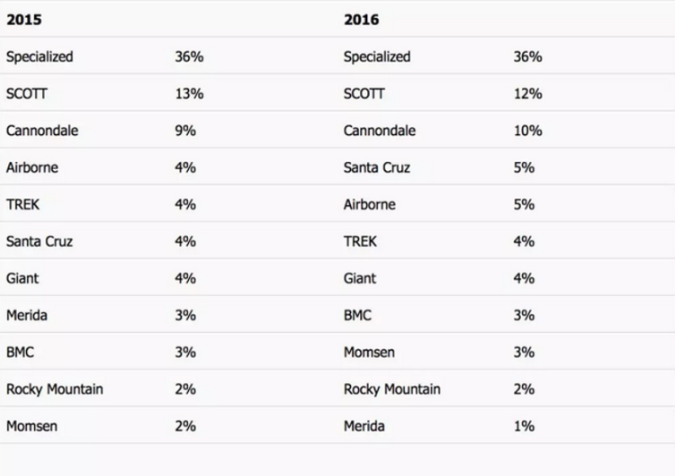Click Merida's 1% value for 2016
This screenshot has width=675, height=476.
pos(524,426)
